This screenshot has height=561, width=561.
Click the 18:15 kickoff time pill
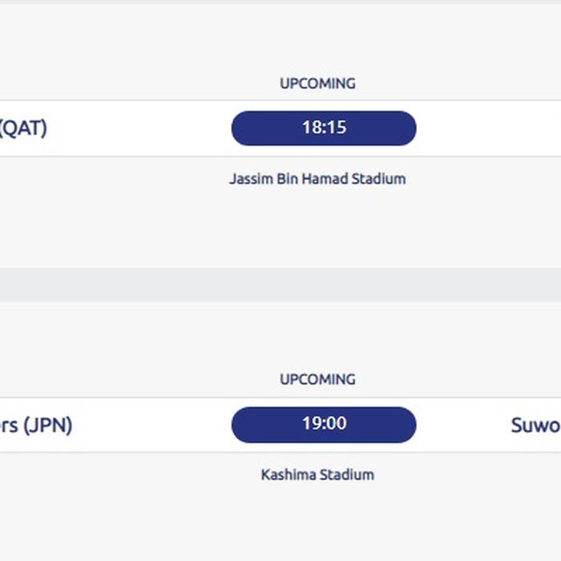click(324, 128)
